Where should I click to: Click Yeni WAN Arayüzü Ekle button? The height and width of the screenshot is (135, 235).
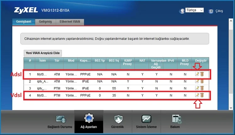tap(43, 53)
